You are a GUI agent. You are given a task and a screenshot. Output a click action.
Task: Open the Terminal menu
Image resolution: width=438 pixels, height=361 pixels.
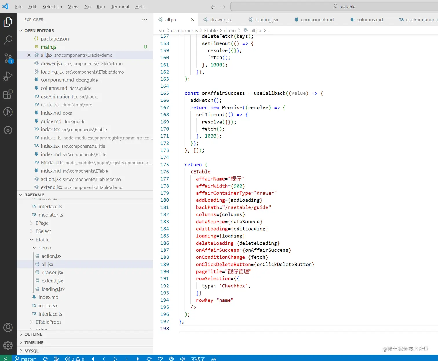pos(120,7)
